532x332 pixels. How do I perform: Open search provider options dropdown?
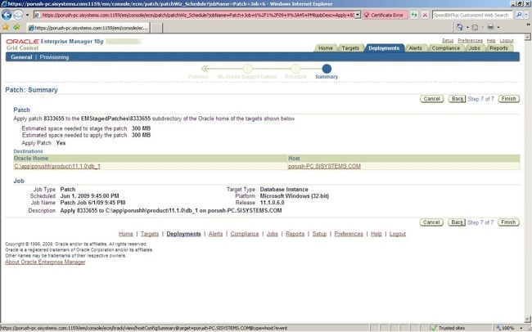click(x=526, y=16)
